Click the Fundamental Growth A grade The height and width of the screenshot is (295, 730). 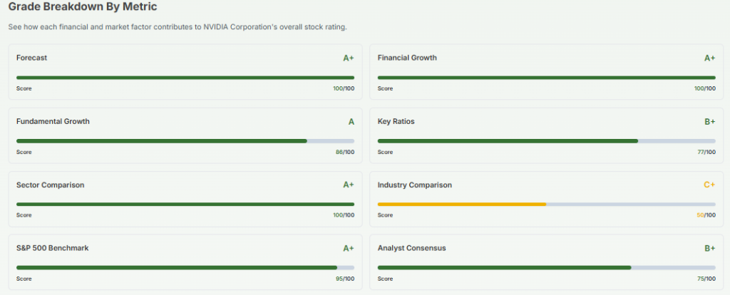click(351, 122)
